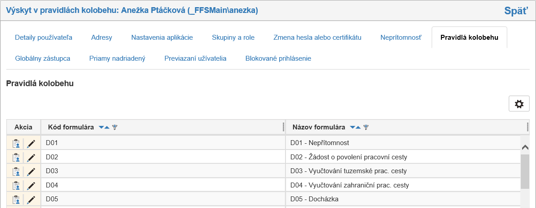
Task: Click the Kód formulára column resize handle
Action: click(x=284, y=127)
